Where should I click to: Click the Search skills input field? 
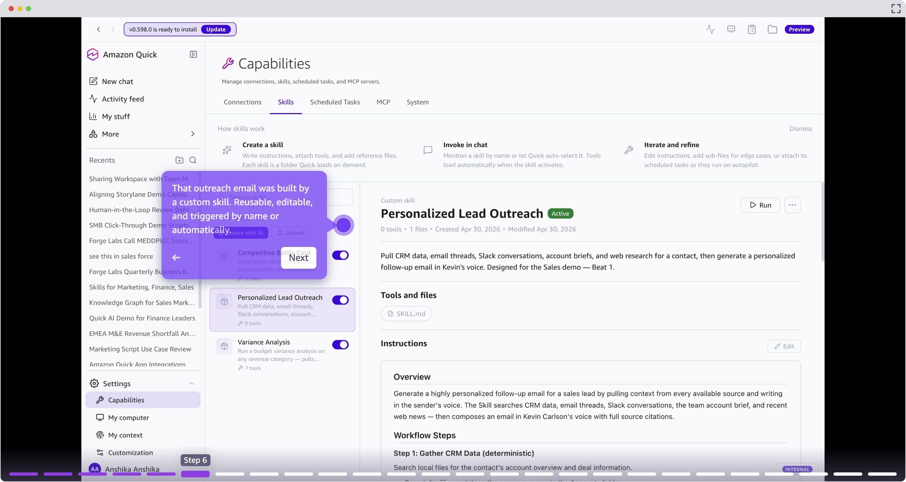tap(282, 197)
